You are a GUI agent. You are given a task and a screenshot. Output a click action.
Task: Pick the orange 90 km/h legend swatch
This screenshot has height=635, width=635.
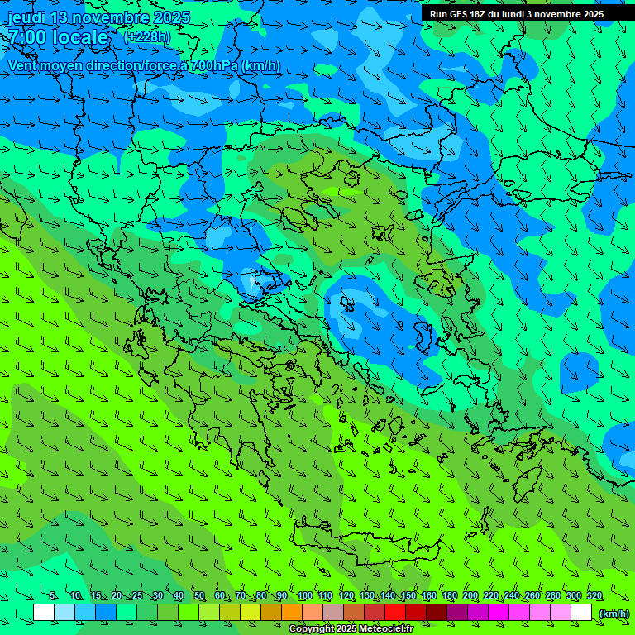tap(292, 613)
